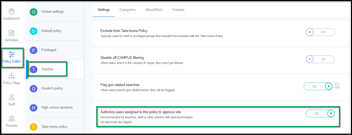Image resolution: width=352 pixels, height=135 pixels.
Task: Open the Policy Map hierarchy icon
Action: pyautogui.click(x=11, y=76)
